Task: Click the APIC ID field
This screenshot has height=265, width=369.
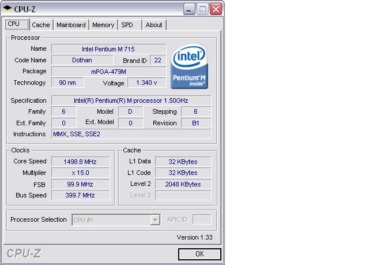Action: 202,219
